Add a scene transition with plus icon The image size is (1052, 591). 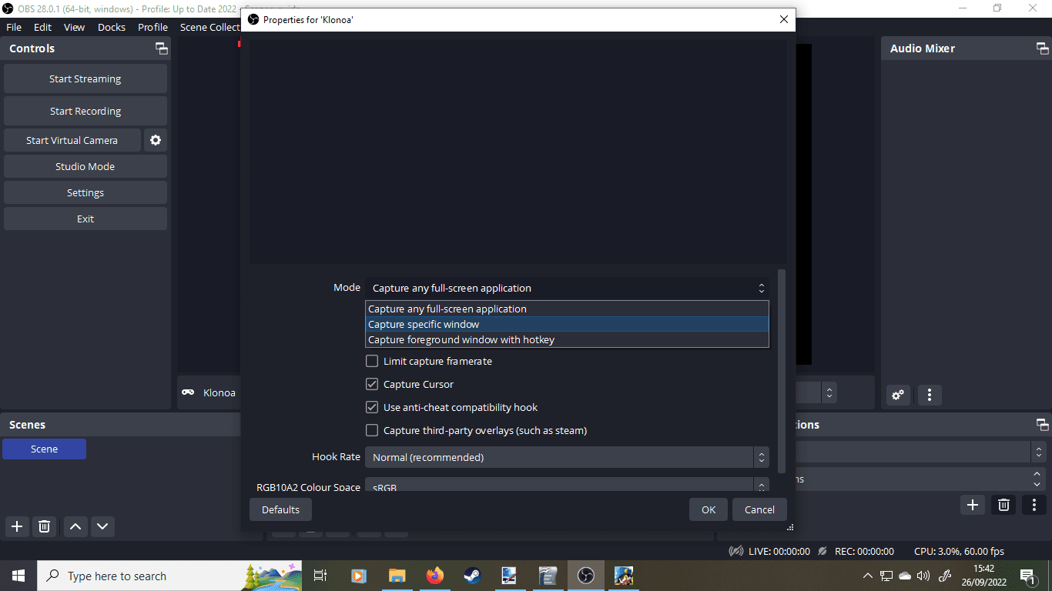pos(973,505)
